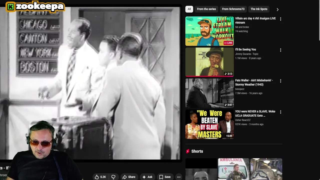Open options menu for NEVER a SLAVE video
This screenshot has height=180, width=320.
point(280,112)
